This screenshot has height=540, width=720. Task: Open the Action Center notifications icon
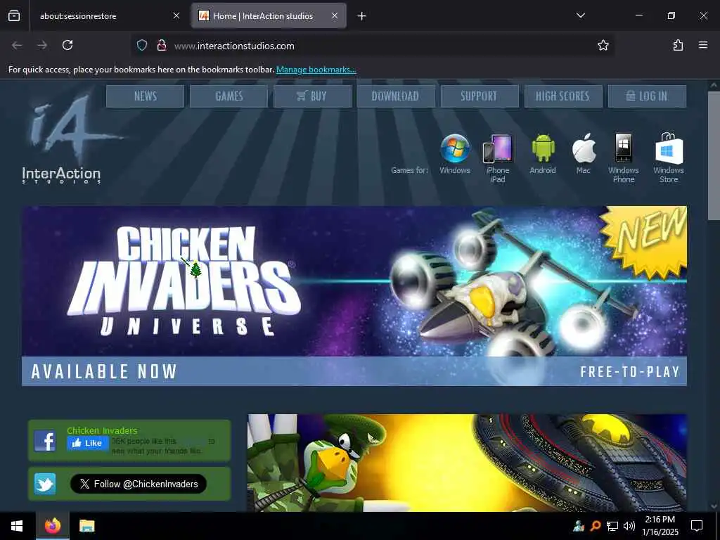pyautogui.click(x=697, y=526)
